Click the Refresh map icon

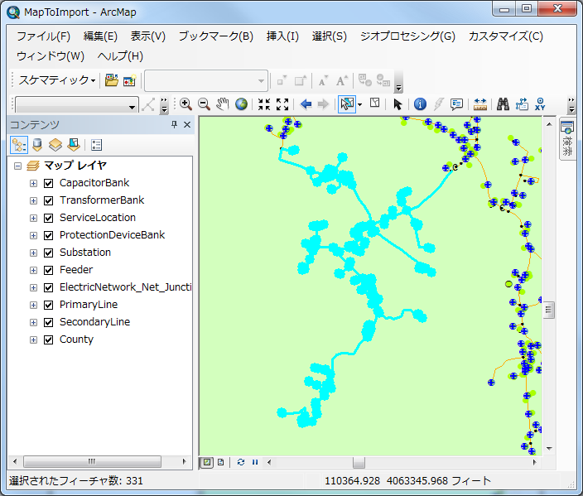[240, 462]
